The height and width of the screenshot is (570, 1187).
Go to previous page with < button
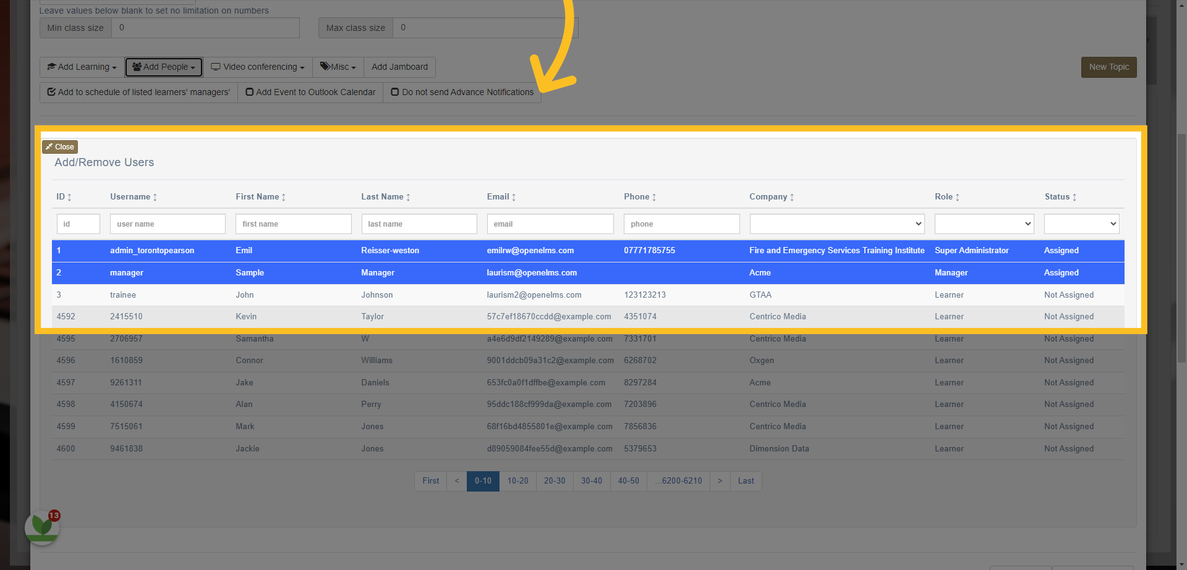(x=457, y=481)
